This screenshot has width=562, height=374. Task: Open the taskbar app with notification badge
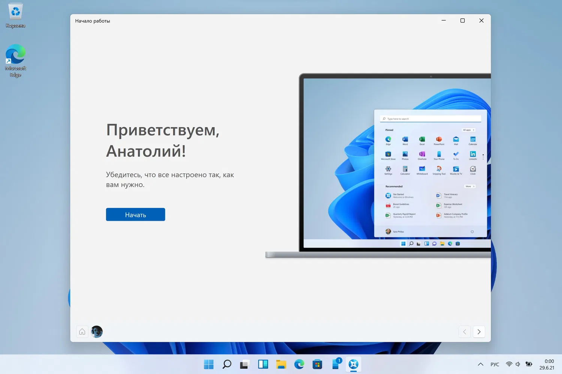tap(336, 364)
